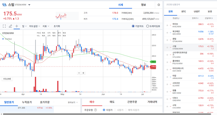Choose 지정가 order type
Viewport: 217px width, 115px height.
tap(104, 110)
